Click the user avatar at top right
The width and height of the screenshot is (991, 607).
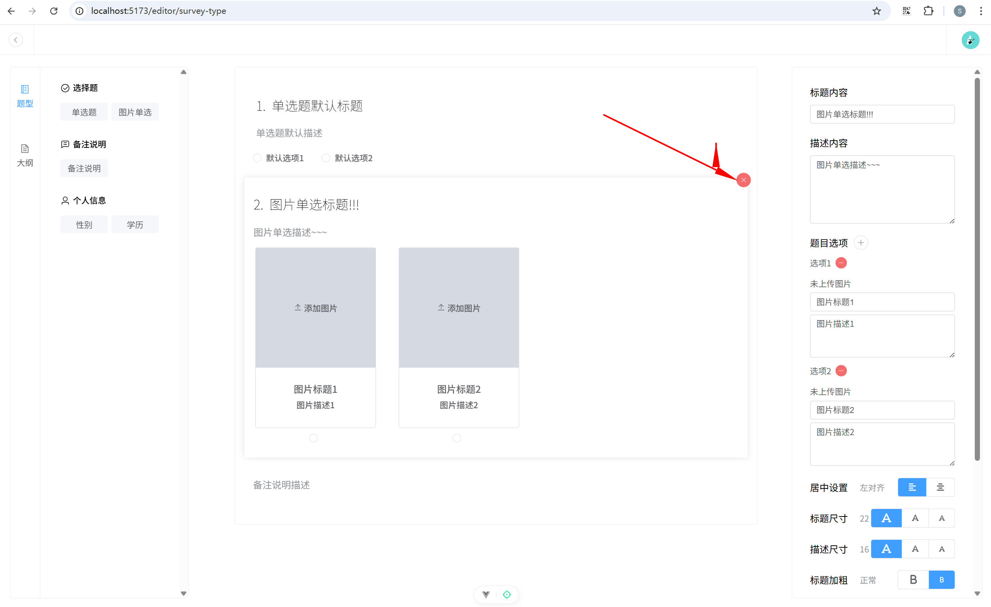970,40
